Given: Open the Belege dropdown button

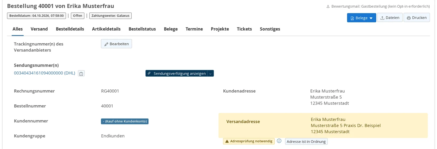Looking at the screenshot, I should click(362, 18).
